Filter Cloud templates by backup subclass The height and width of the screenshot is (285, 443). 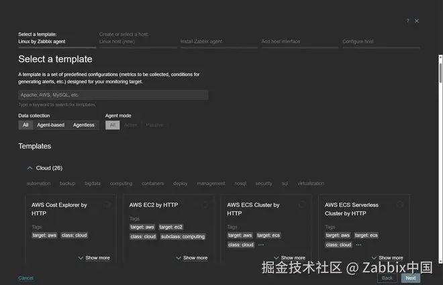point(67,184)
